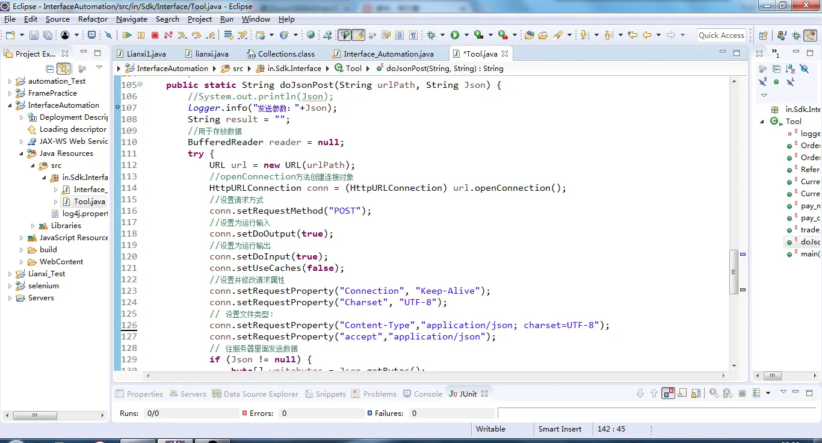Toggle Block Selection Mode icon
Viewport: 822px width, 443px height.
(400, 36)
